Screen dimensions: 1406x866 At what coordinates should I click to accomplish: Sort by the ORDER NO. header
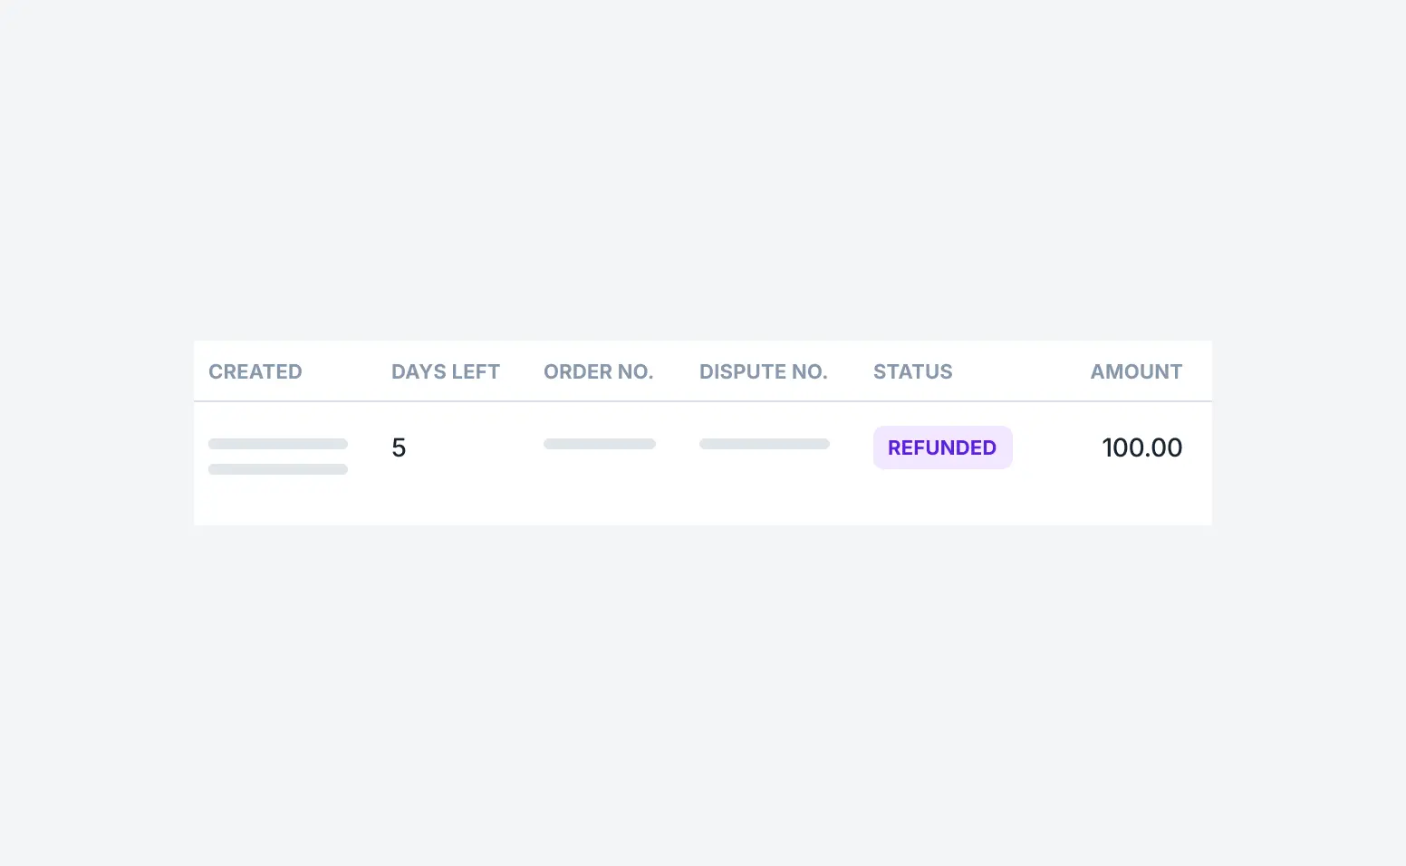pos(598,371)
